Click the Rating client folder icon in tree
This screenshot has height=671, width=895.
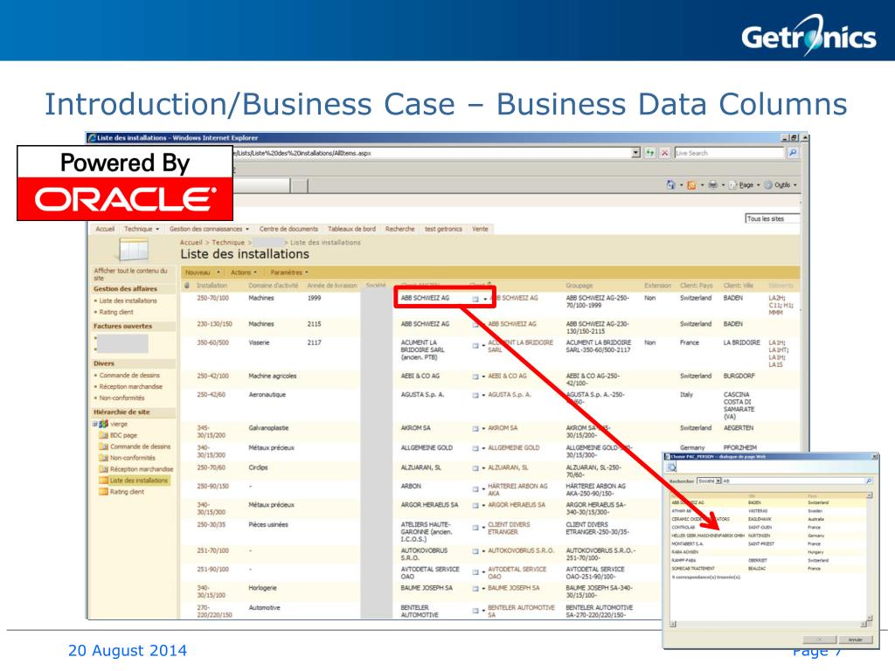[103, 492]
